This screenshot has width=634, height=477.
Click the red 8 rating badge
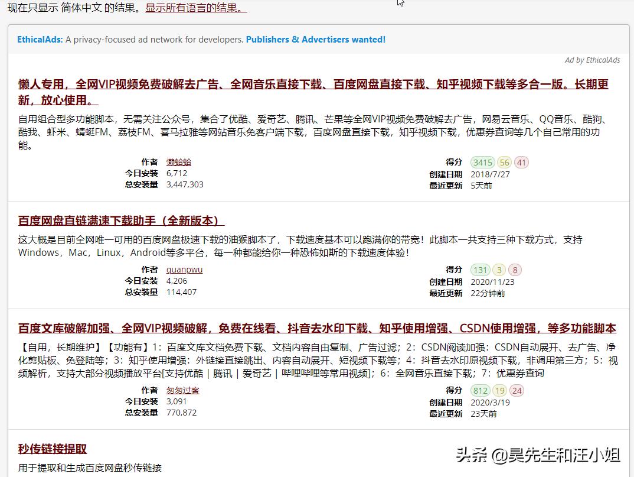(x=514, y=269)
